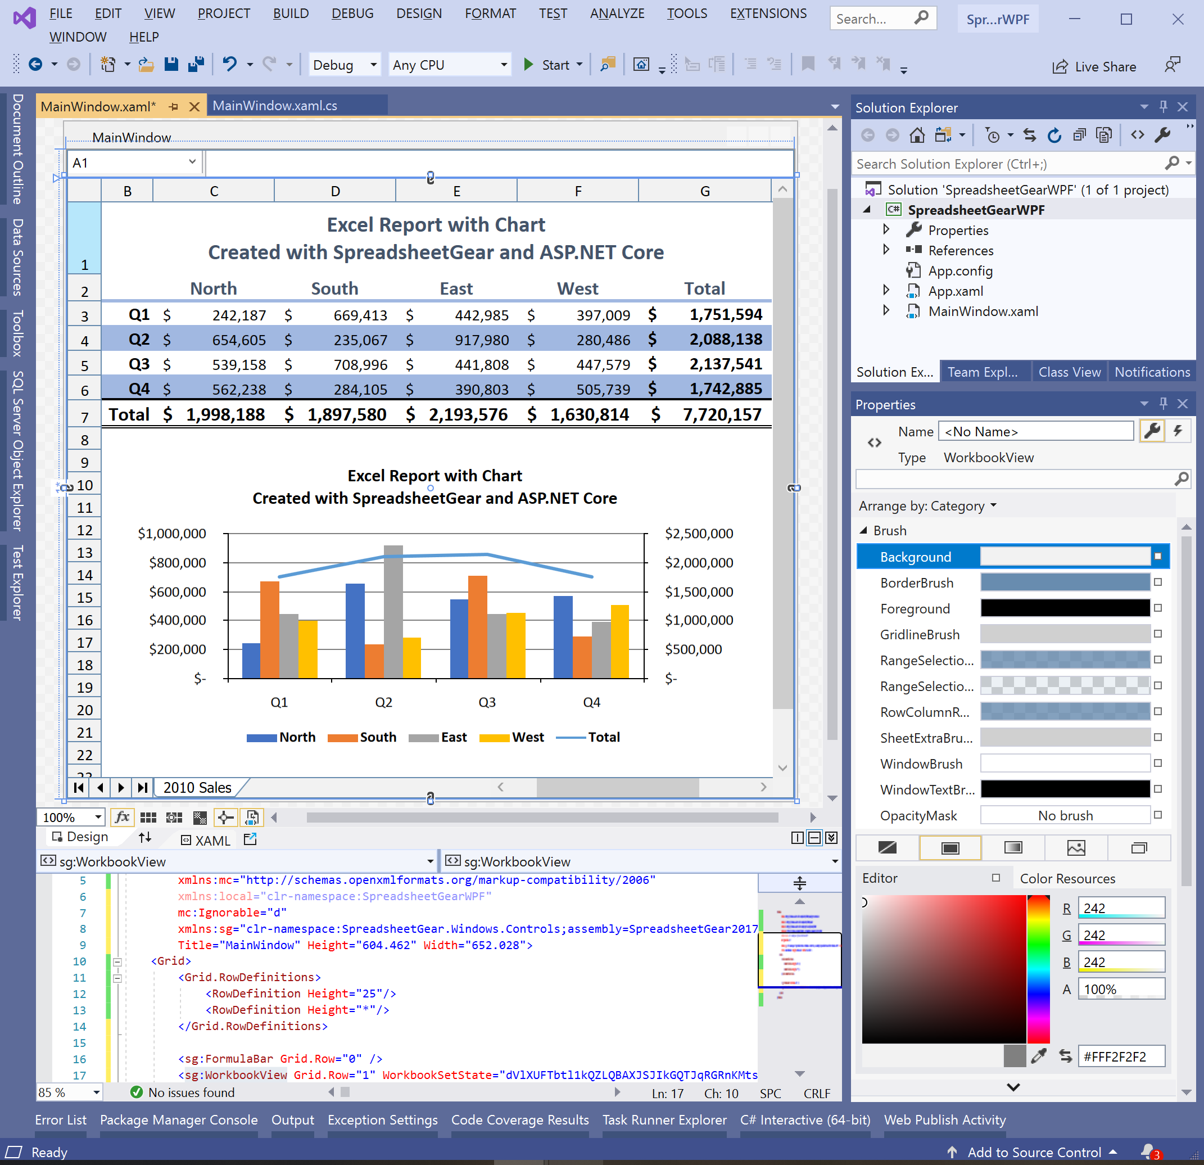Click the Live Share button

coord(1094,66)
